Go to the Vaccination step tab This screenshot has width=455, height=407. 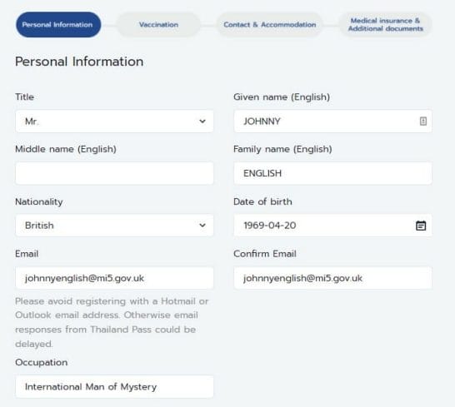point(158,25)
